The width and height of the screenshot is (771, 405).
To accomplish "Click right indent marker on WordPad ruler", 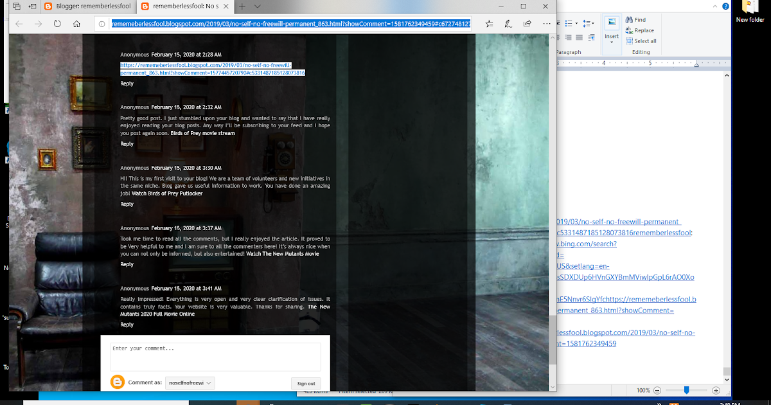I will [696, 65].
